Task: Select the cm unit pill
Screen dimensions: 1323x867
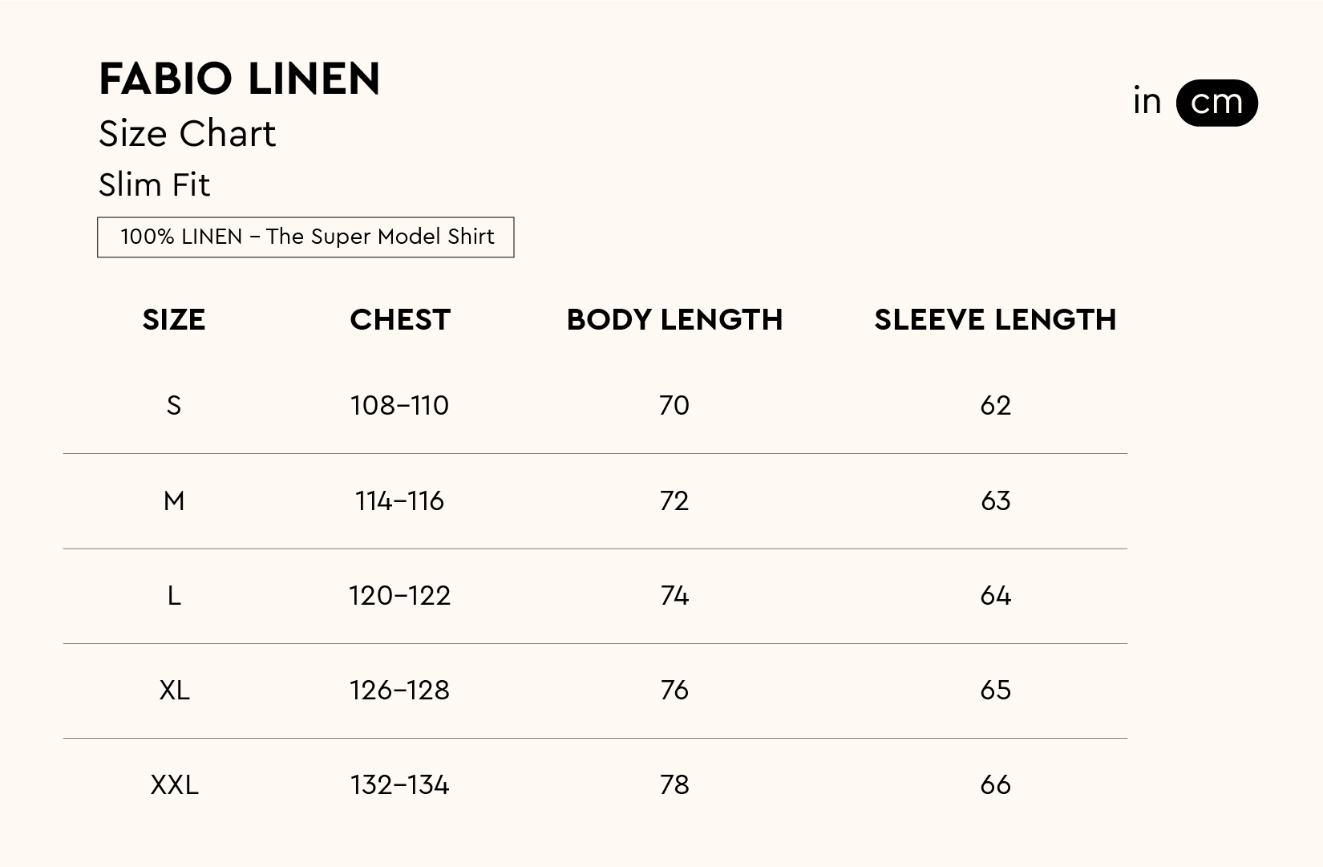Action: coord(1216,103)
